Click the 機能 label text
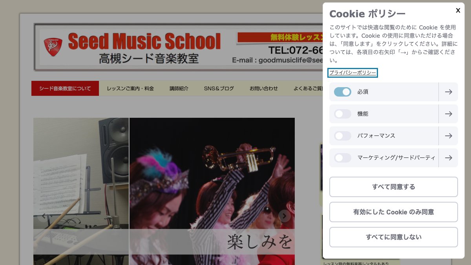 [x=363, y=114]
